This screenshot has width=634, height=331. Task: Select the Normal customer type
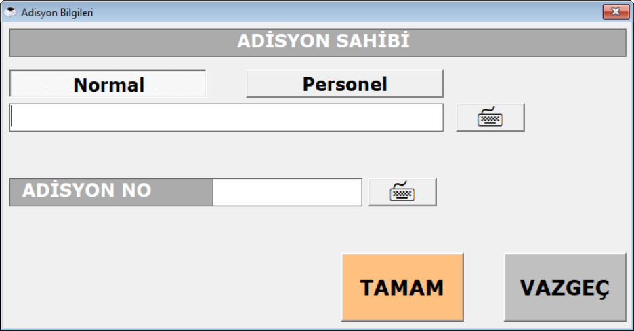tap(108, 84)
